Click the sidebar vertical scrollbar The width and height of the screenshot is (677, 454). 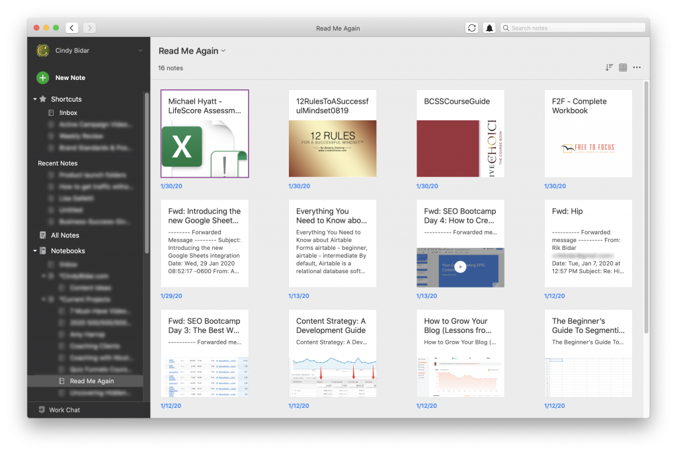point(147,172)
